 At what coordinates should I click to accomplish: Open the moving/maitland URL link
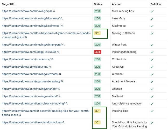pyautogui.click(x=30, y=96)
